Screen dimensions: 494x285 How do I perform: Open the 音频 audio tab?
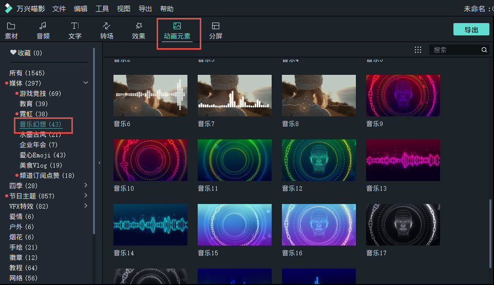43,31
